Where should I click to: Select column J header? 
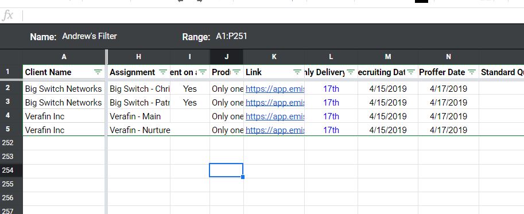pos(227,57)
